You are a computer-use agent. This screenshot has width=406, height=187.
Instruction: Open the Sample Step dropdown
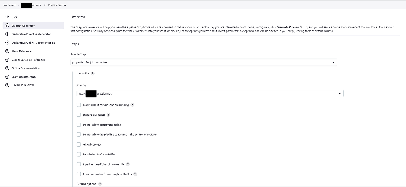[204, 62]
